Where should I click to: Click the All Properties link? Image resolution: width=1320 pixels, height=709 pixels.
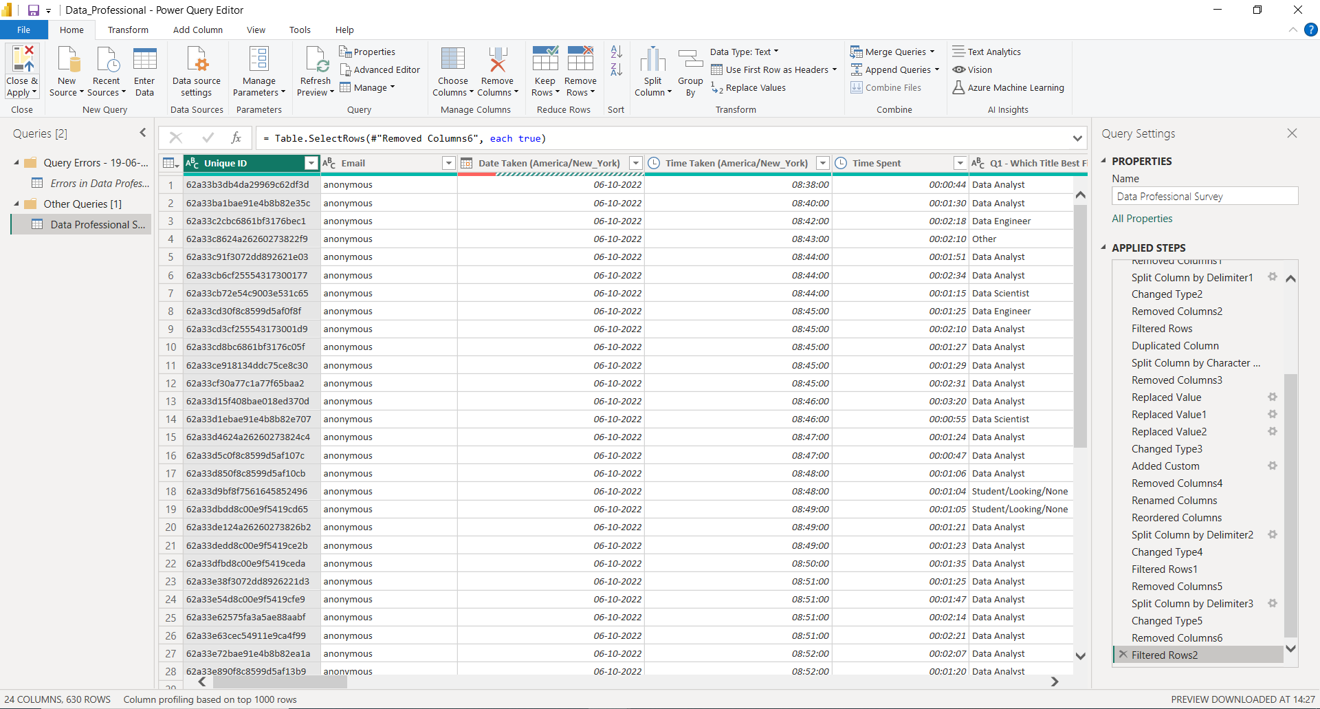point(1142,219)
